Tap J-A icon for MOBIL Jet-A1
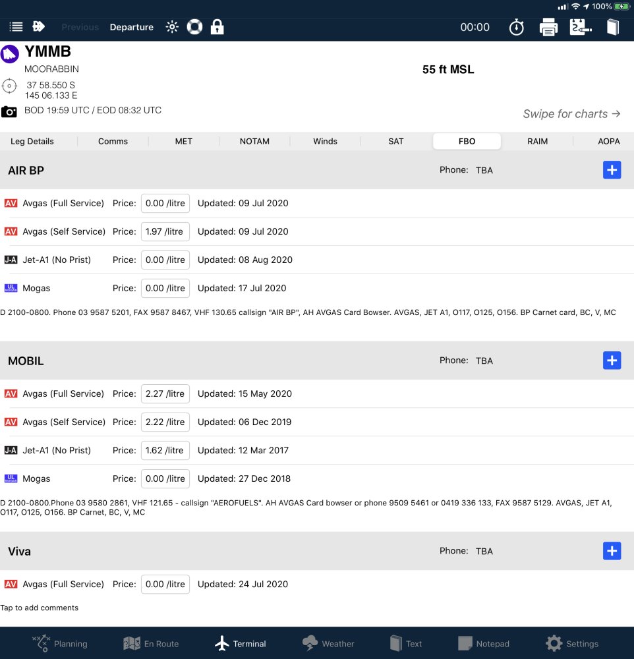This screenshot has width=634, height=659. [x=11, y=450]
